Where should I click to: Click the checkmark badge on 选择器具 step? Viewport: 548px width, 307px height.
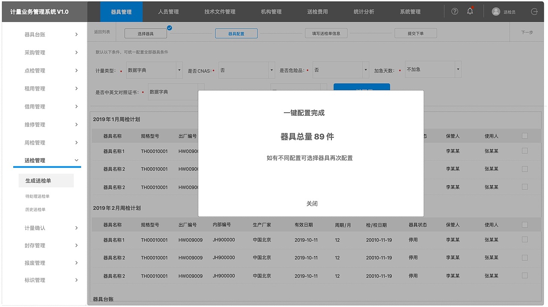tap(170, 28)
